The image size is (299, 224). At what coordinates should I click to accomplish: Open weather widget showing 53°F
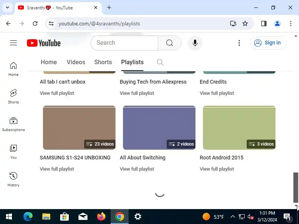tap(213, 217)
